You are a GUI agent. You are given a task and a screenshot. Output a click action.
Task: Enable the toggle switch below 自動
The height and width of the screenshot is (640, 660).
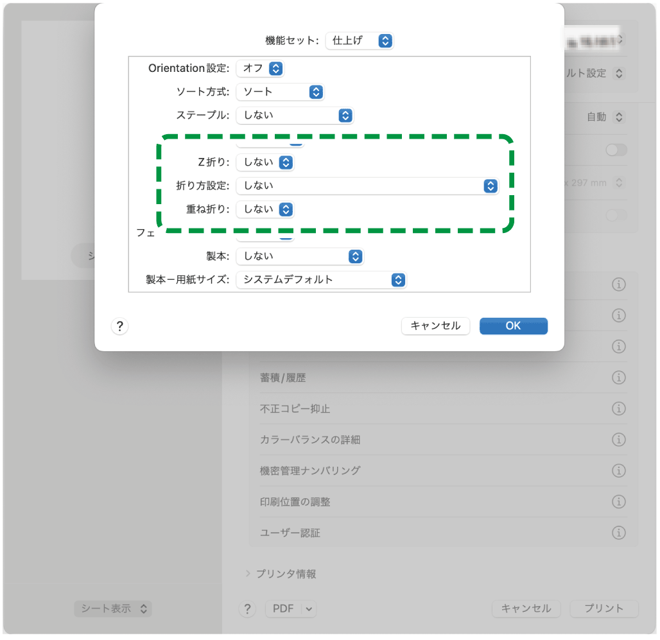[616, 150]
